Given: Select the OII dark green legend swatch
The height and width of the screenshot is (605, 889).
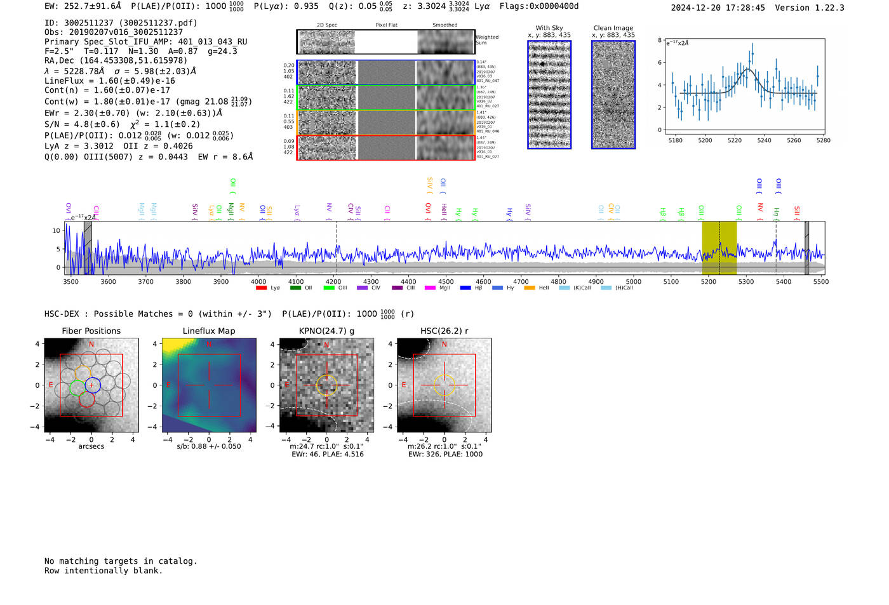Looking at the screenshot, I should (x=295, y=288).
